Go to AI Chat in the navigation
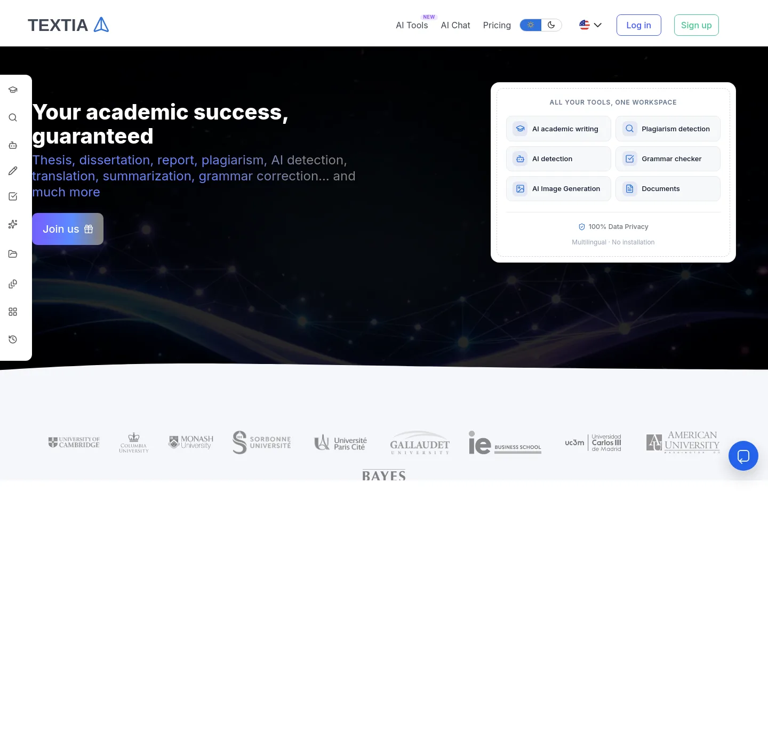 455,25
